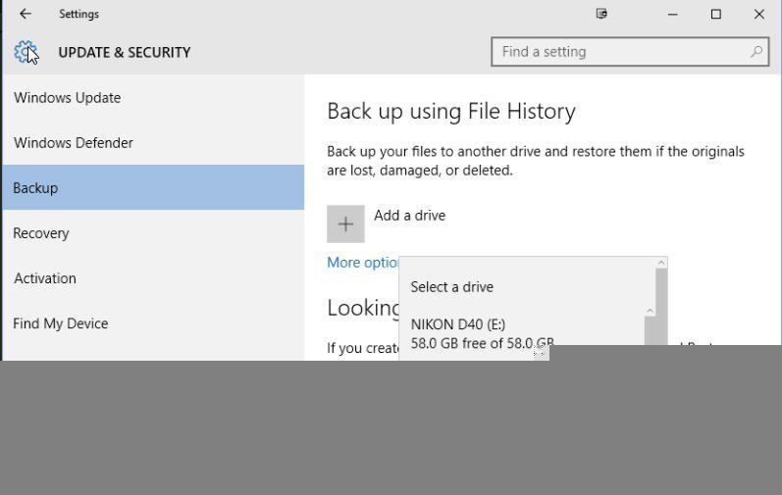The width and height of the screenshot is (782, 495).
Task: Click the up arrow at the drive popup's top-right corner
Action: 661,263
